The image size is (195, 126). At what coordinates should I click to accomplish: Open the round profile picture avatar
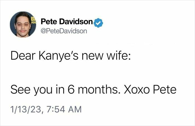(x=23, y=25)
